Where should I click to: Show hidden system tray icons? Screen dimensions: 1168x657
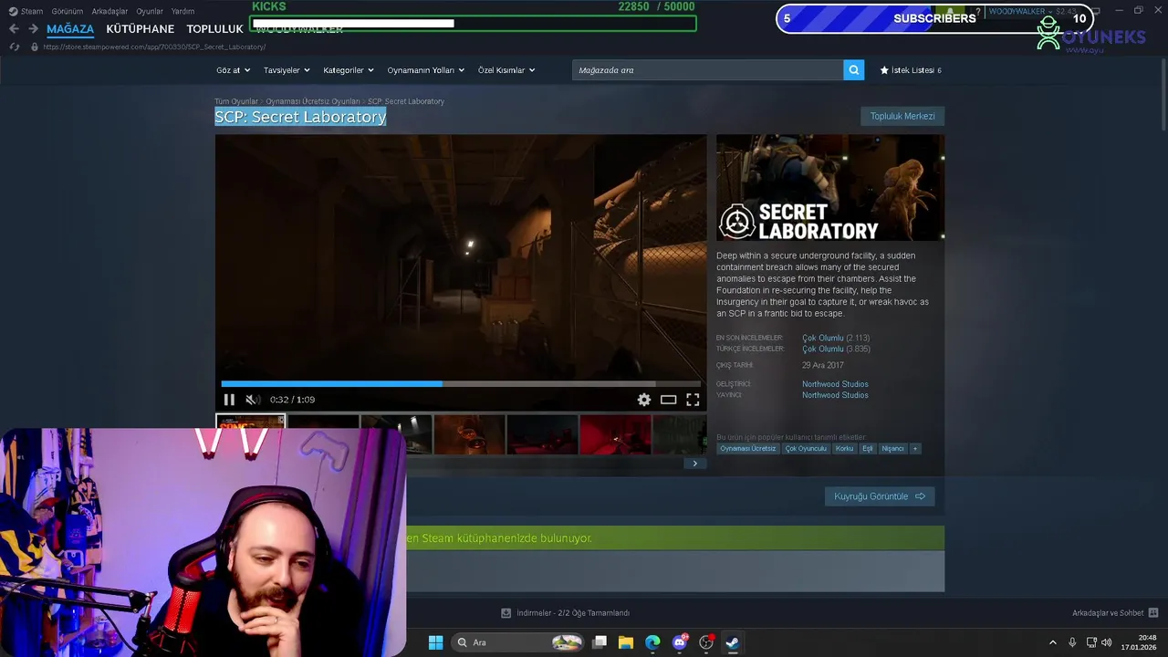pos(1052,642)
